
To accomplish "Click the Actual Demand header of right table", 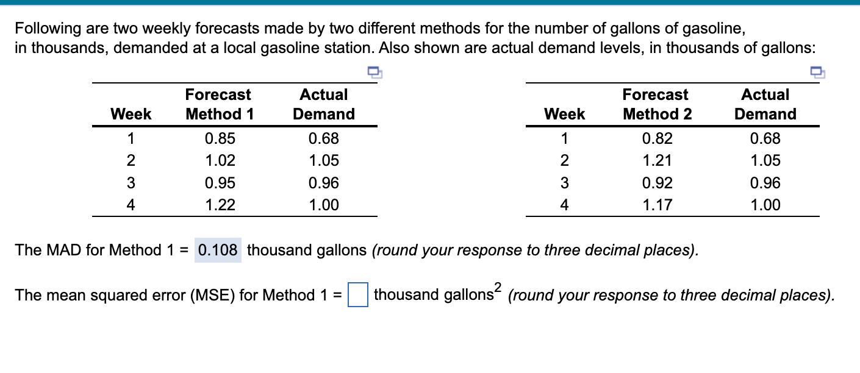I will [x=765, y=104].
